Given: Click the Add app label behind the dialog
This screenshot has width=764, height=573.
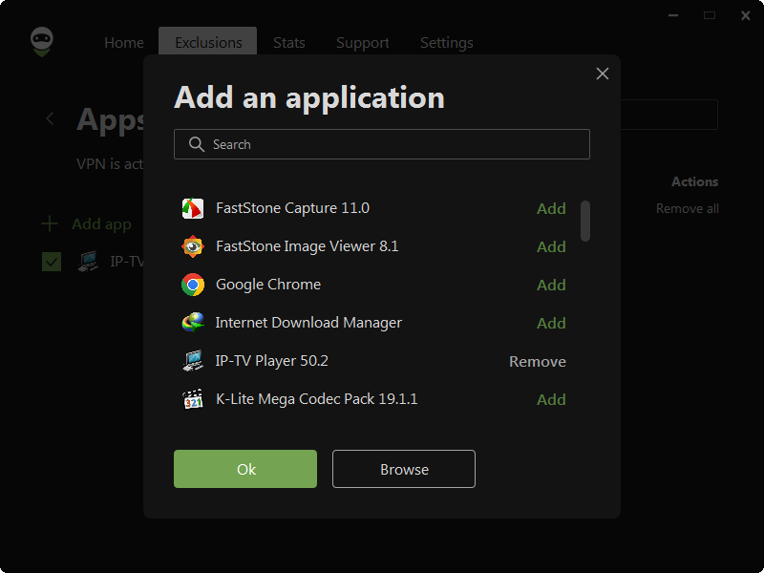Looking at the screenshot, I should [101, 224].
